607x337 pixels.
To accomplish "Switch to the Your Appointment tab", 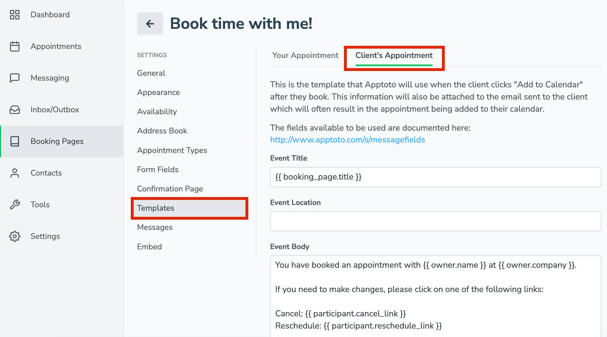I will tap(305, 55).
